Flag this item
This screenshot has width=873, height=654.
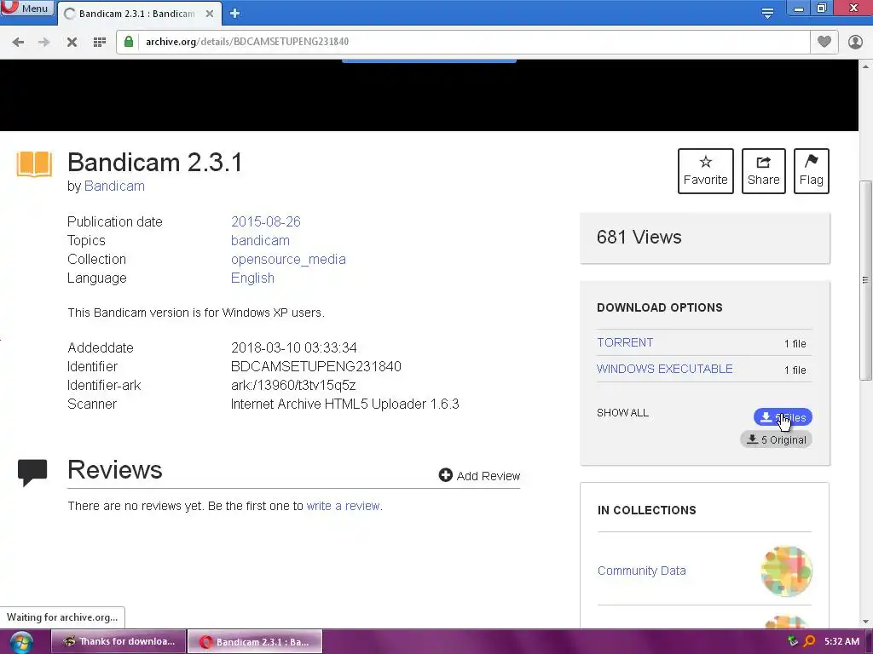pyautogui.click(x=812, y=171)
